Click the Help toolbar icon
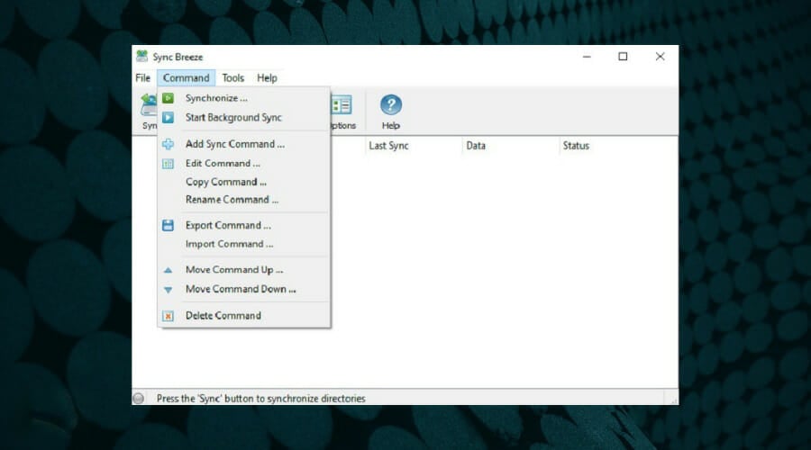 (x=390, y=107)
